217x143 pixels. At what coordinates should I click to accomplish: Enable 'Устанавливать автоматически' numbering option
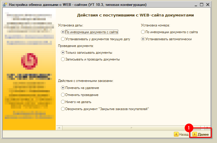pyautogui.click(x=143, y=39)
